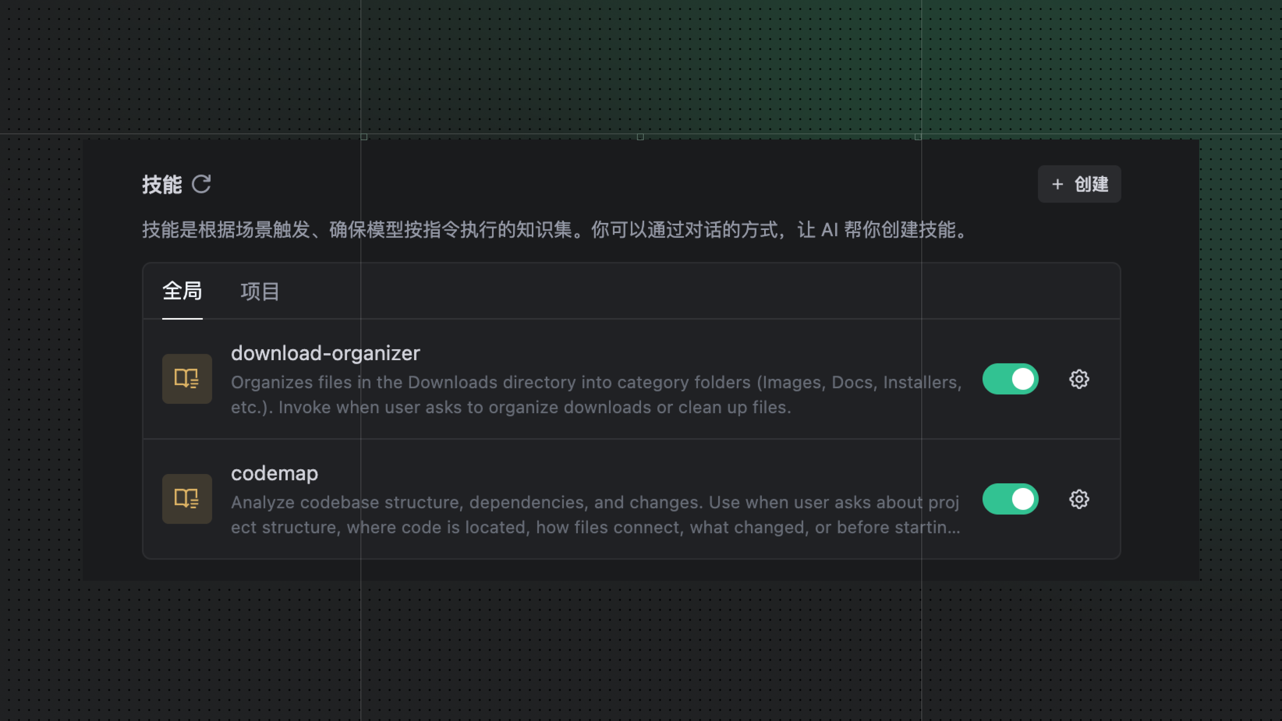Switch to the 项目 tab
The height and width of the screenshot is (721, 1282).
pyautogui.click(x=259, y=292)
